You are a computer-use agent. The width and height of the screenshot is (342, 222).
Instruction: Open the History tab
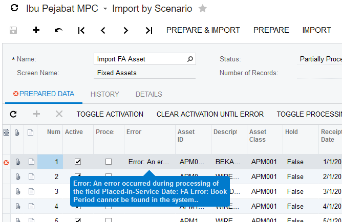(x=104, y=94)
